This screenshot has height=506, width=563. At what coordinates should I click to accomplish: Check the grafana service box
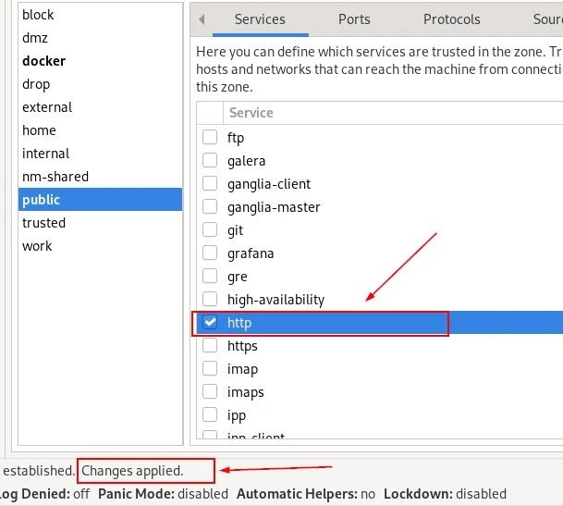coord(210,253)
